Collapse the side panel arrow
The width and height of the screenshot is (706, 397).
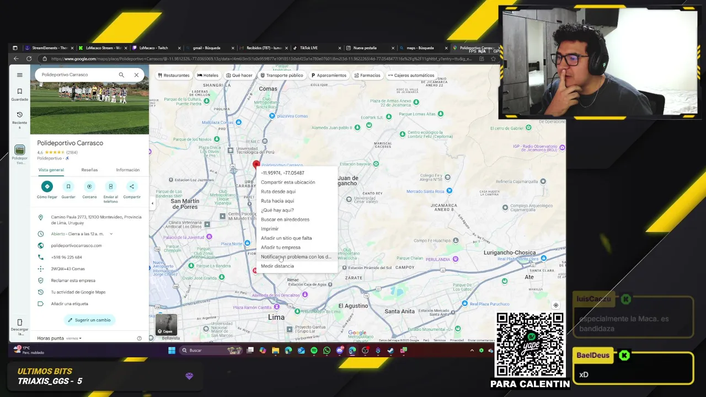click(x=152, y=203)
